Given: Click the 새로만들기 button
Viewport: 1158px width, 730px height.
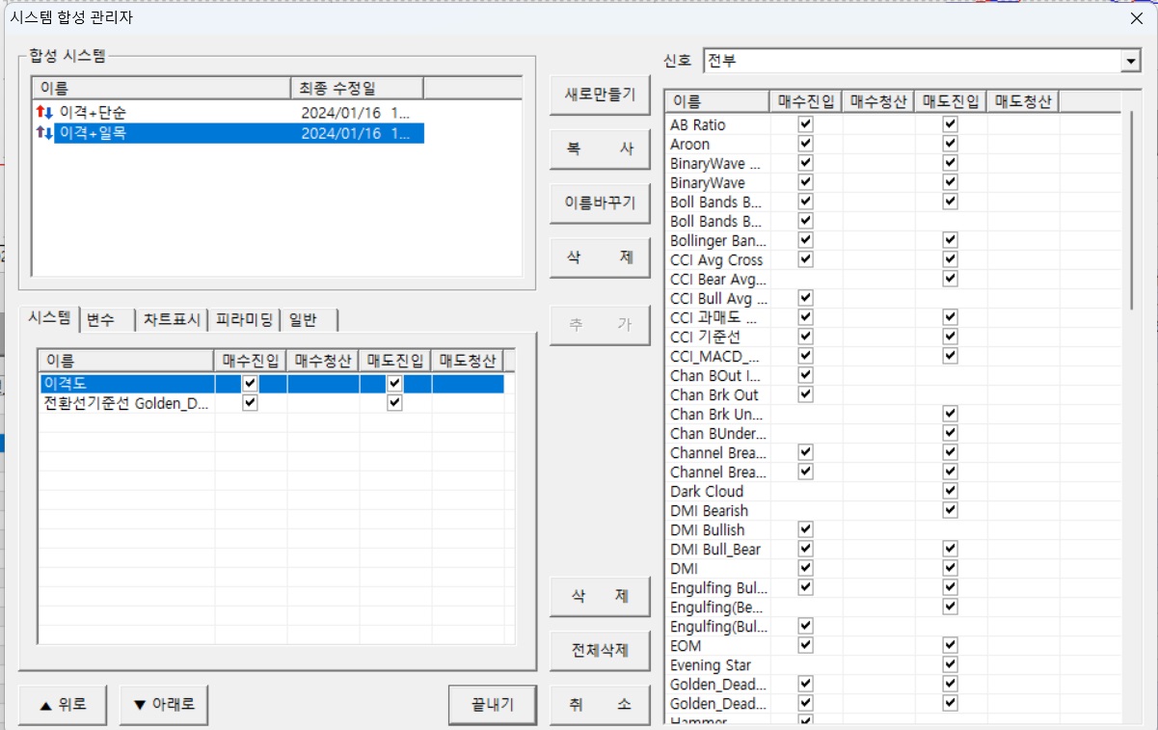Looking at the screenshot, I should tap(600, 95).
